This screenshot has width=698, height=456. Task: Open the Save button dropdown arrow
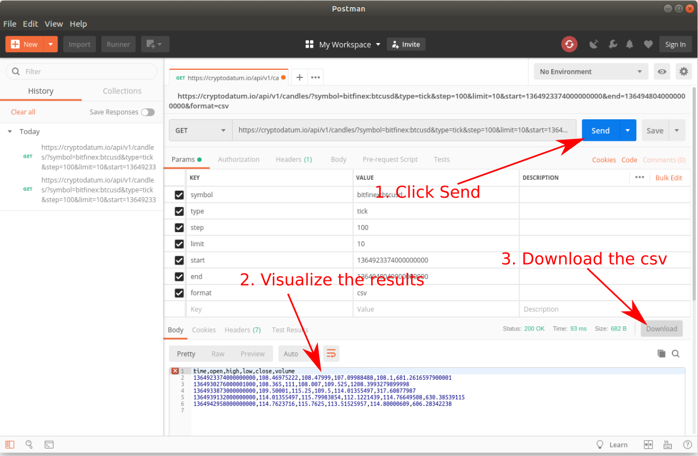point(676,131)
